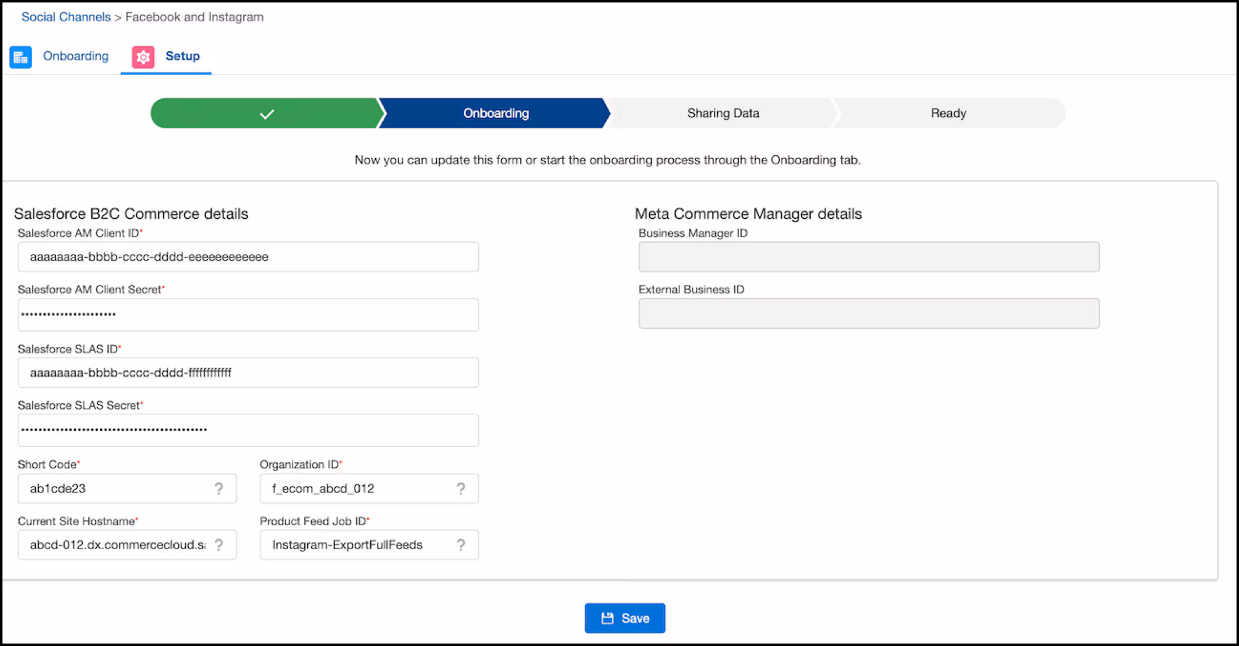Click the pink Setup gear icon

143,57
